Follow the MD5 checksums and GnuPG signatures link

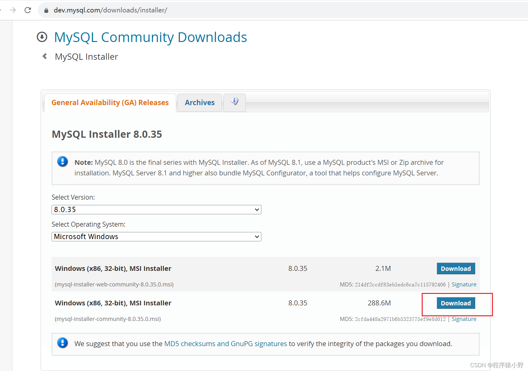click(225, 344)
